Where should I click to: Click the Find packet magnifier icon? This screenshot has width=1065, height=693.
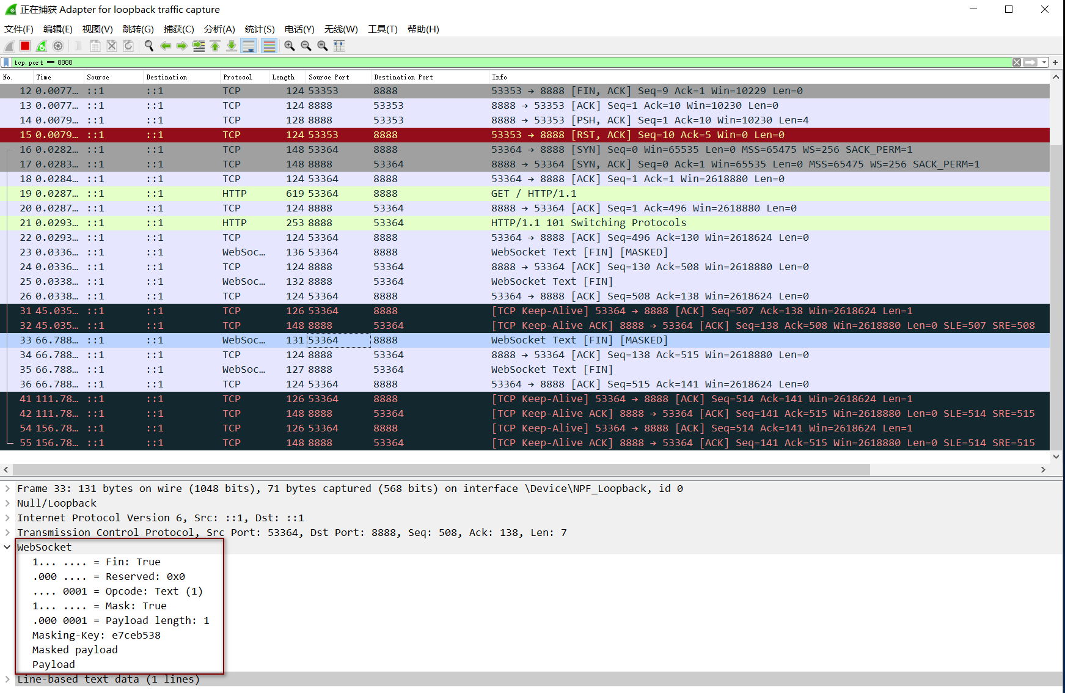(x=148, y=46)
